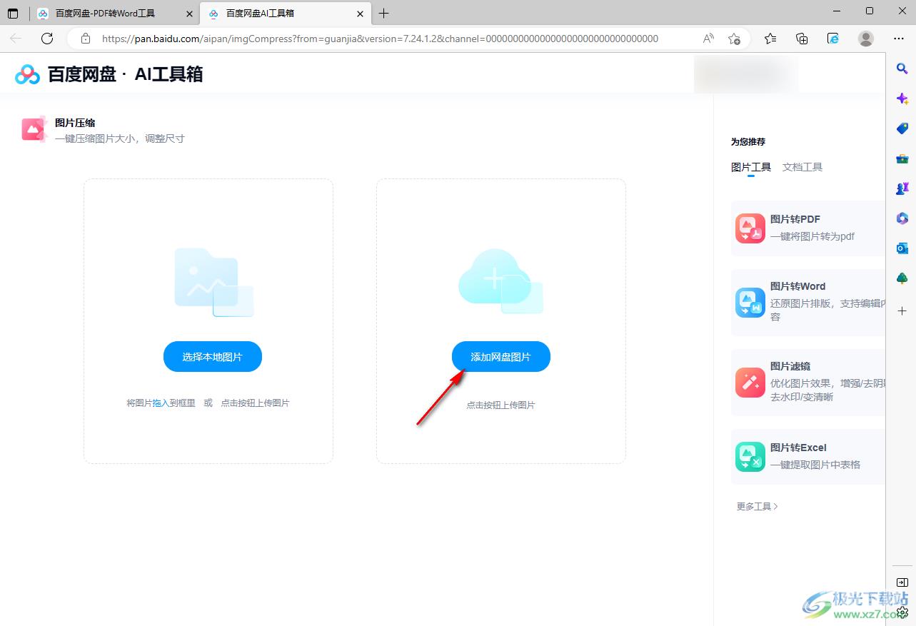Switch to 文档工具 tab

click(802, 167)
